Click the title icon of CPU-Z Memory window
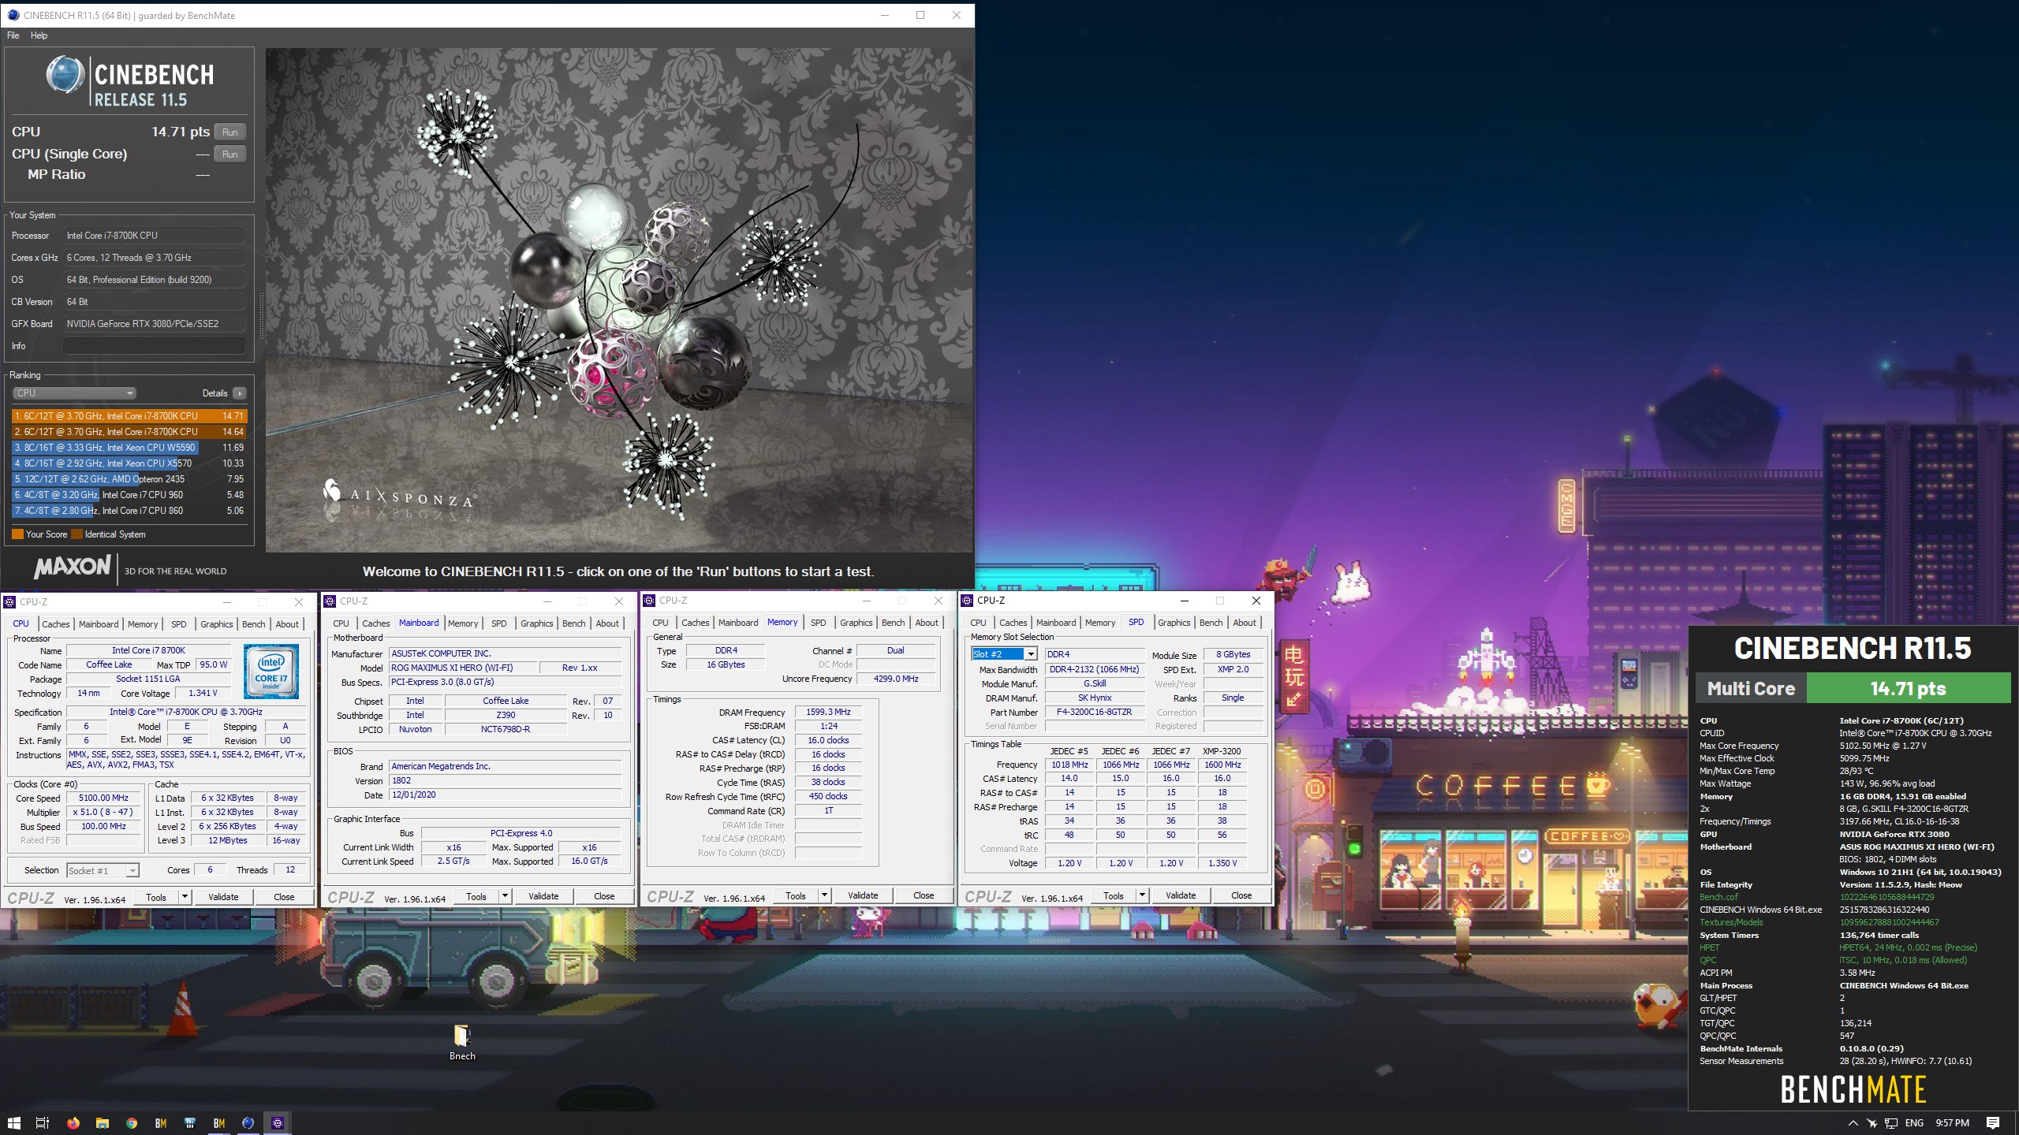The height and width of the screenshot is (1135, 2019). pyautogui.click(x=650, y=601)
